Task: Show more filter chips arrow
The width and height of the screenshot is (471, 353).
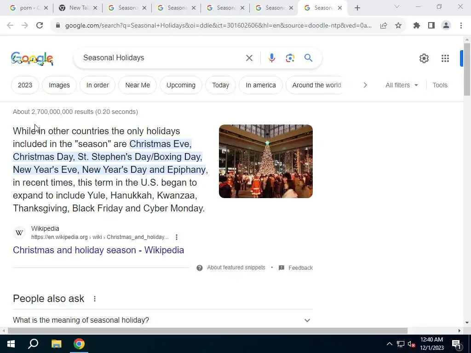Action: (365, 85)
